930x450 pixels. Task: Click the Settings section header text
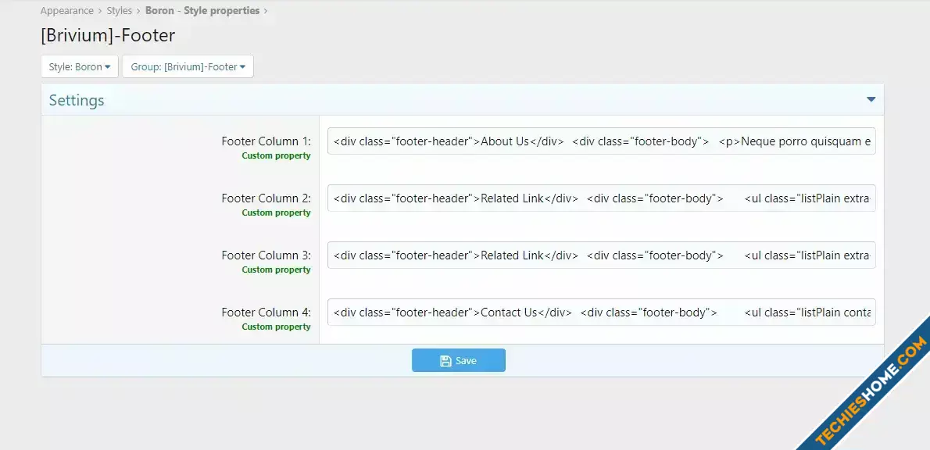(x=77, y=100)
